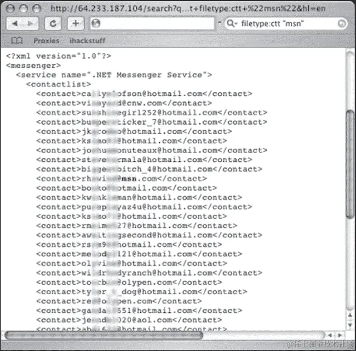Click the '<messenger>' tag line

tap(33, 66)
